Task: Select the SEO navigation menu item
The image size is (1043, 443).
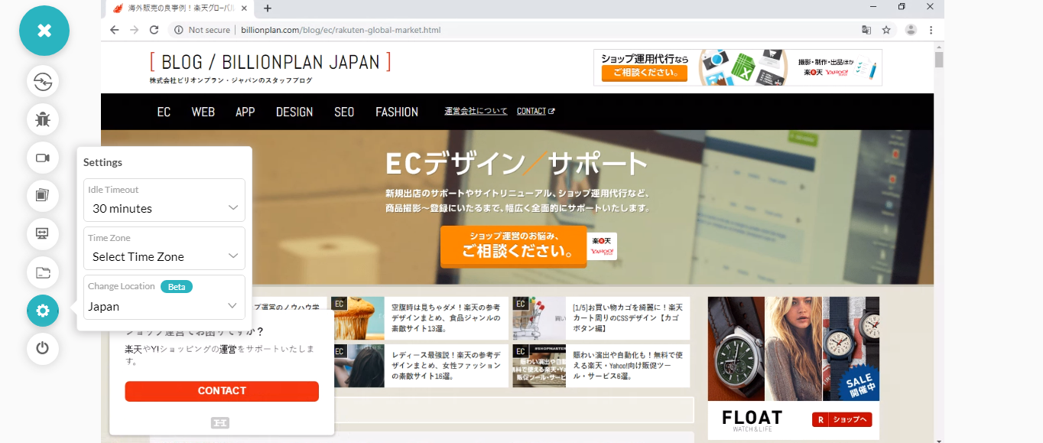Action: pyautogui.click(x=344, y=112)
